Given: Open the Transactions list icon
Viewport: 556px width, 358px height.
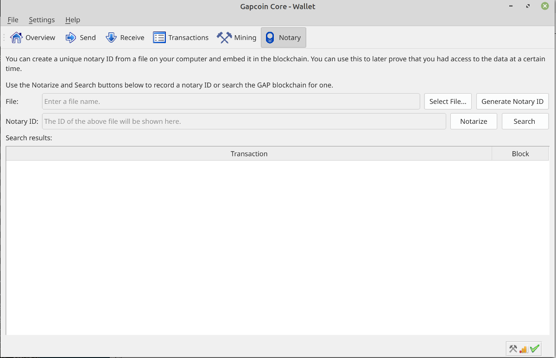Looking at the screenshot, I should [159, 38].
